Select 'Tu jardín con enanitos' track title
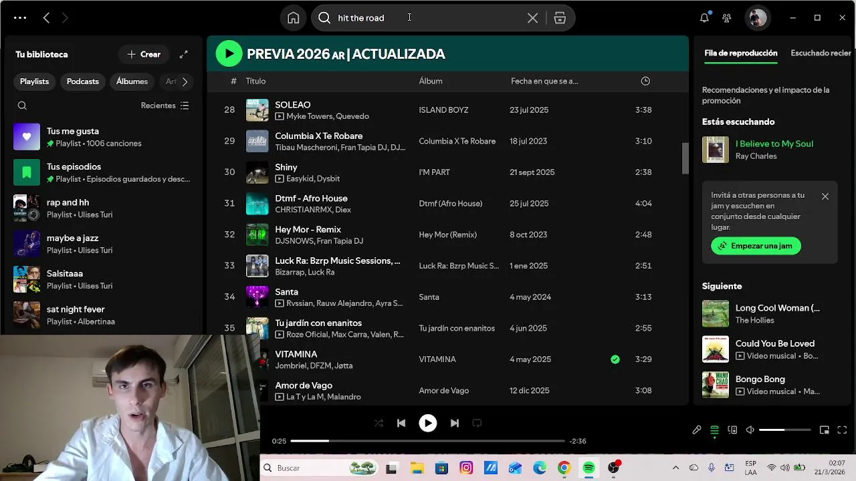The width and height of the screenshot is (856, 481). [318, 323]
